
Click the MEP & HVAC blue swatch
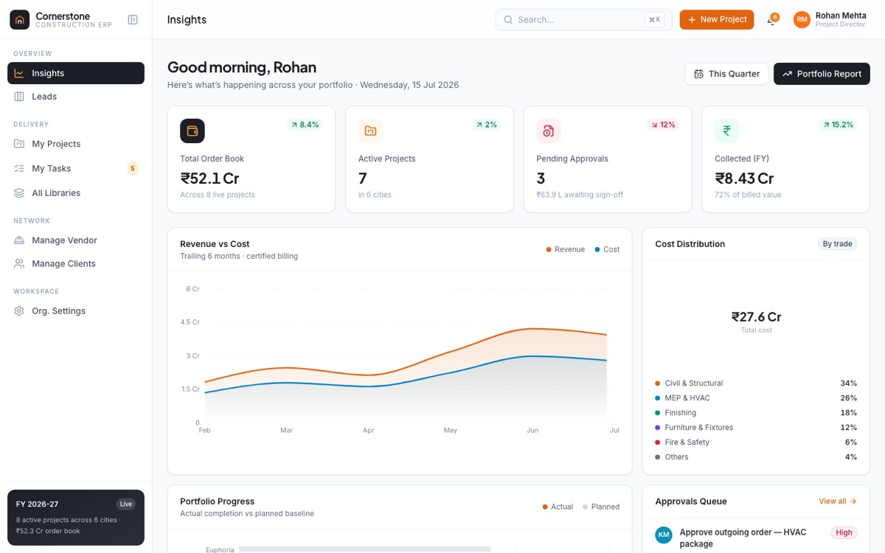(x=657, y=398)
